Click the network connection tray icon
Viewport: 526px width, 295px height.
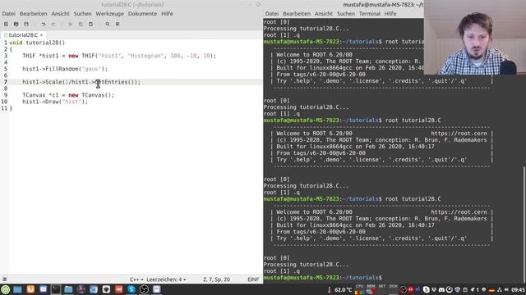coord(500,289)
